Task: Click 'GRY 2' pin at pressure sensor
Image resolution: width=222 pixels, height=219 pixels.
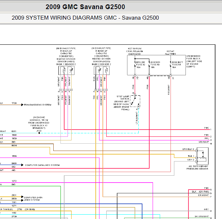Action: [x=191, y=160]
